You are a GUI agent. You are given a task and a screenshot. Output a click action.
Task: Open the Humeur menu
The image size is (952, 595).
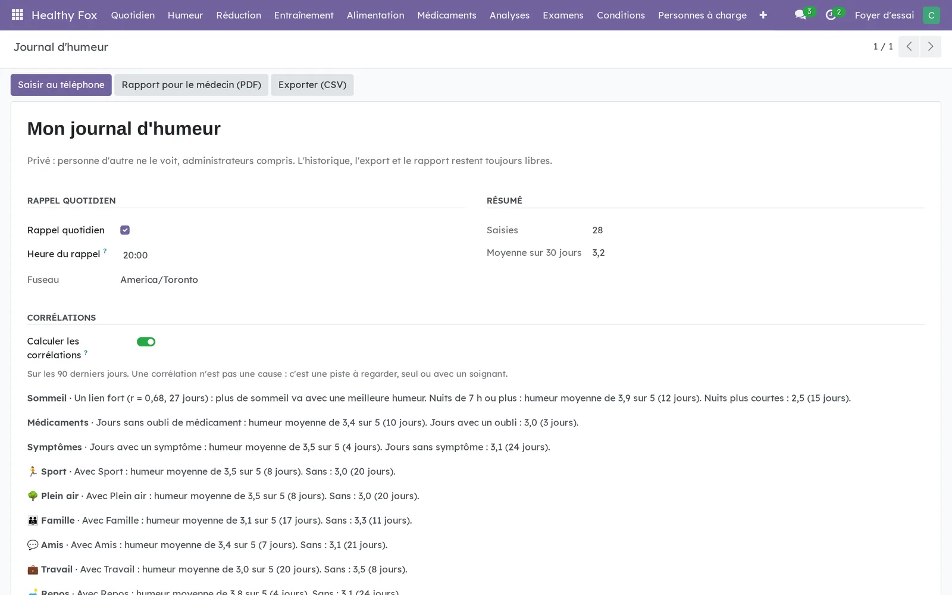[185, 15]
